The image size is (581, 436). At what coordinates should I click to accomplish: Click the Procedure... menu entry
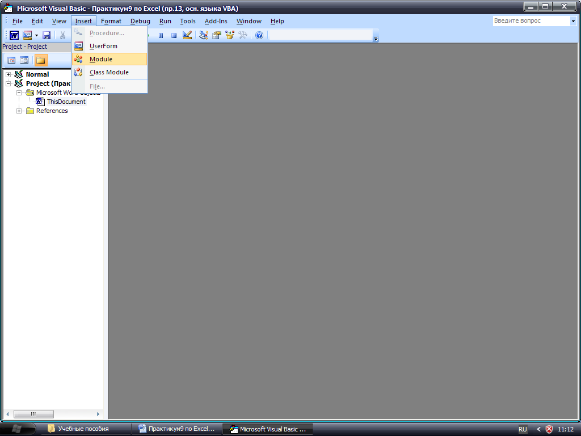[110, 33]
